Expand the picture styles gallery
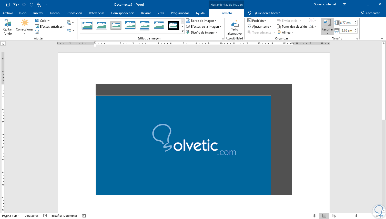The height and width of the screenshot is (219, 386). (182, 32)
